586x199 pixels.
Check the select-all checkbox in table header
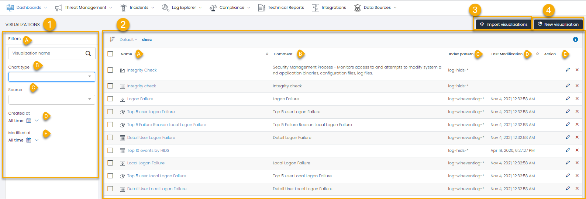tap(110, 54)
